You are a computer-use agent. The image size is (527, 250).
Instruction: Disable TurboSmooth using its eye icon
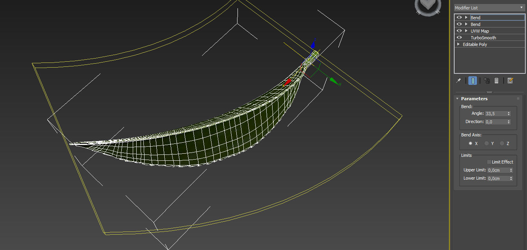[459, 37]
